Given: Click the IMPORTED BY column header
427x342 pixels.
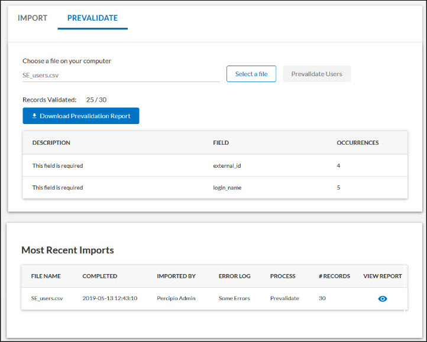Looking at the screenshot, I should (x=177, y=276).
